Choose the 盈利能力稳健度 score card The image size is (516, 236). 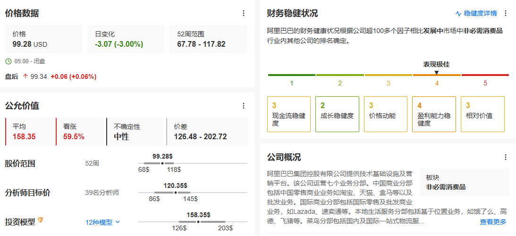pos(434,114)
